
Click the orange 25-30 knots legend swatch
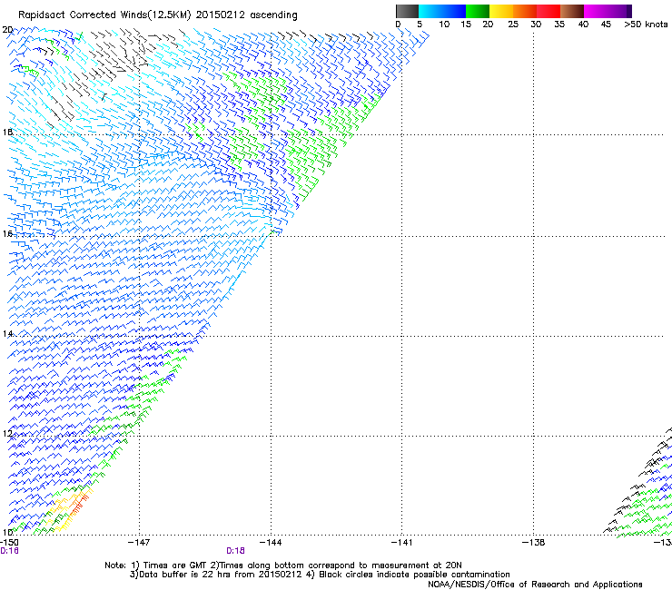coord(525,11)
